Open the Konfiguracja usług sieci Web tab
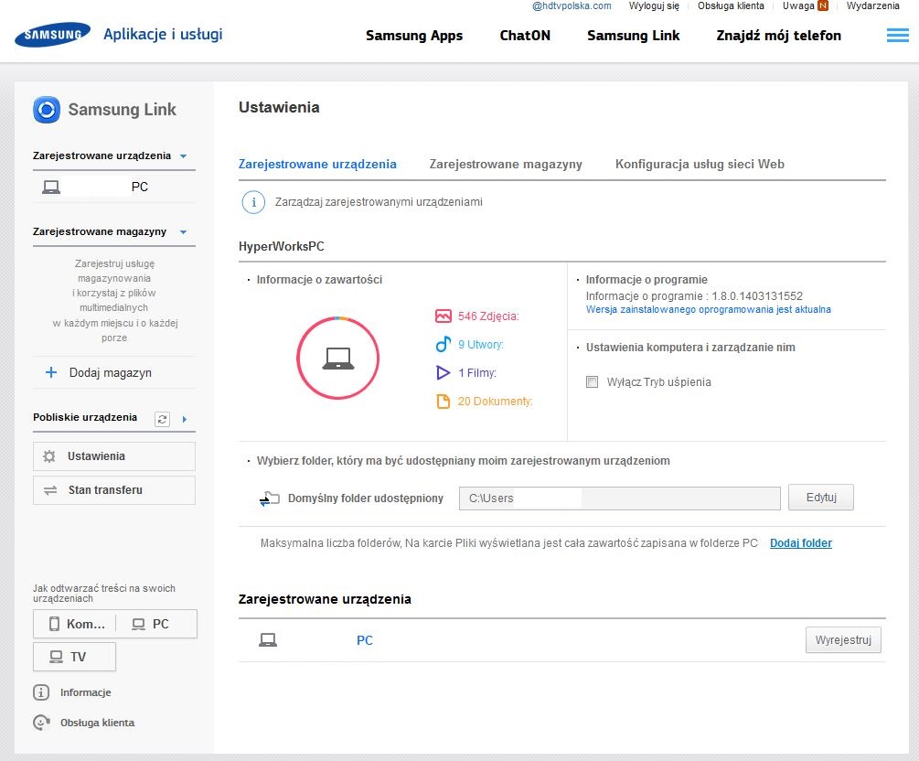919x761 pixels. 700,165
